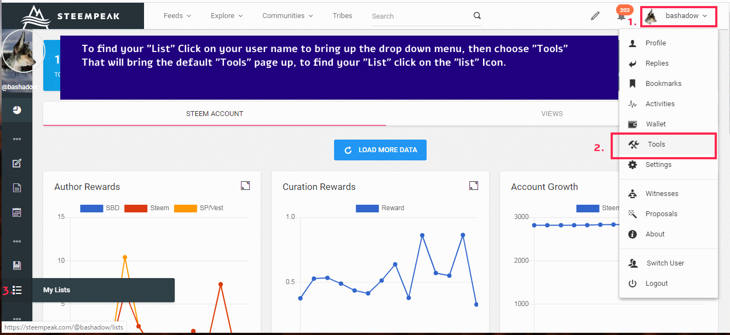
Task: Open the Tribes link in navigation
Action: 342,16
